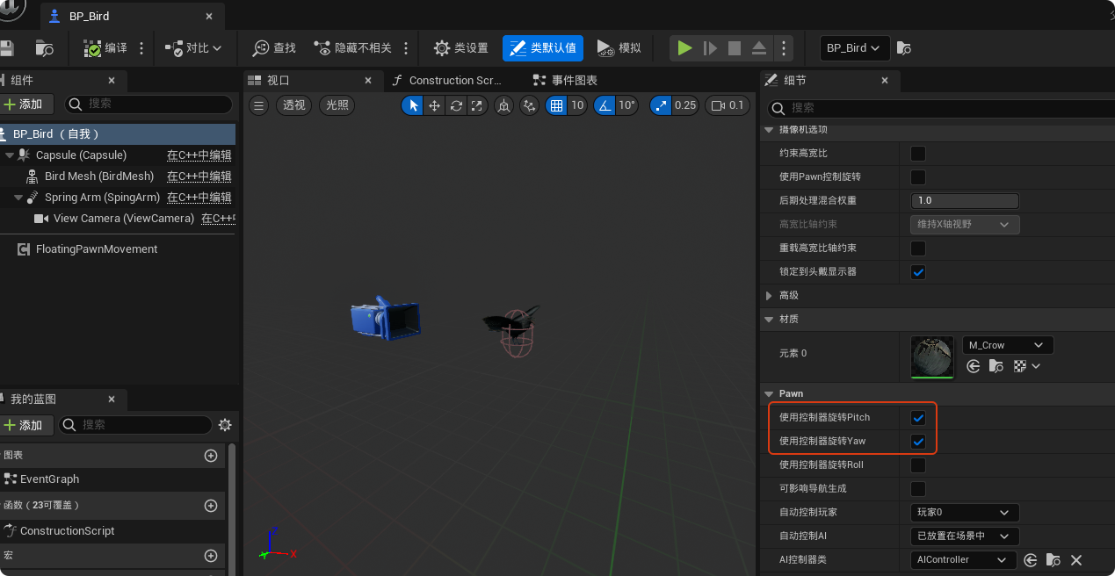Click the Save blueprint icon
Image resolution: width=1115 pixels, height=576 pixels.
(7, 48)
